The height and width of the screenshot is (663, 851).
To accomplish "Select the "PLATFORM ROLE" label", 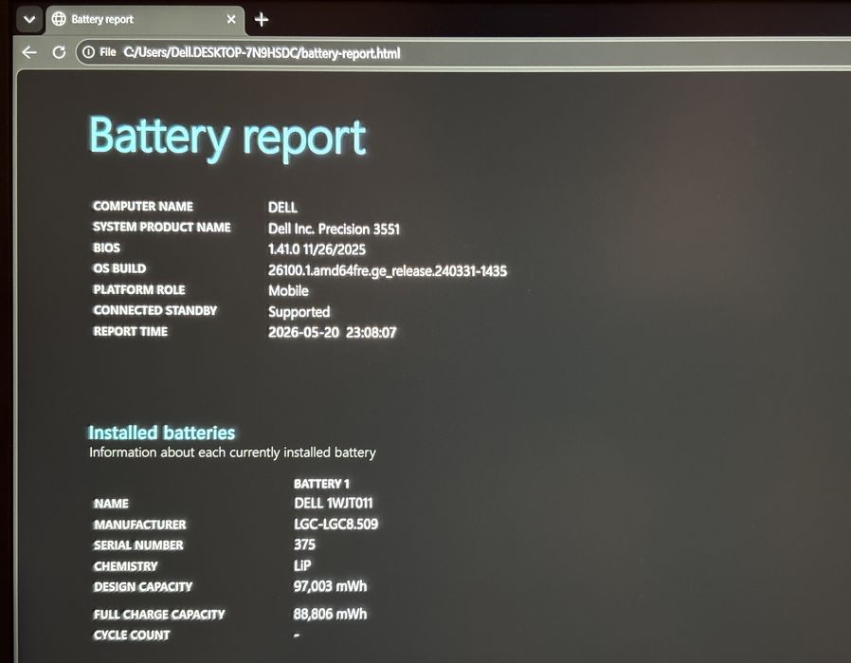I will pyautogui.click(x=139, y=290).
